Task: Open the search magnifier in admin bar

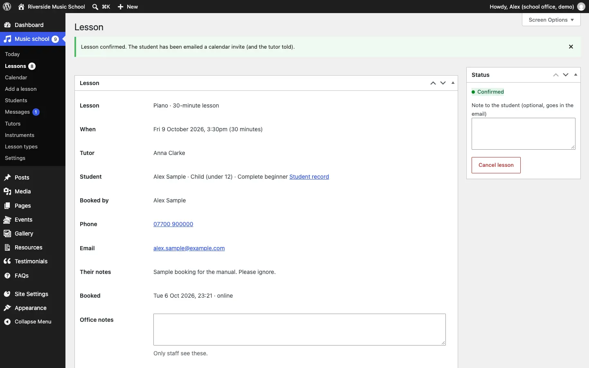Action: 95,7
